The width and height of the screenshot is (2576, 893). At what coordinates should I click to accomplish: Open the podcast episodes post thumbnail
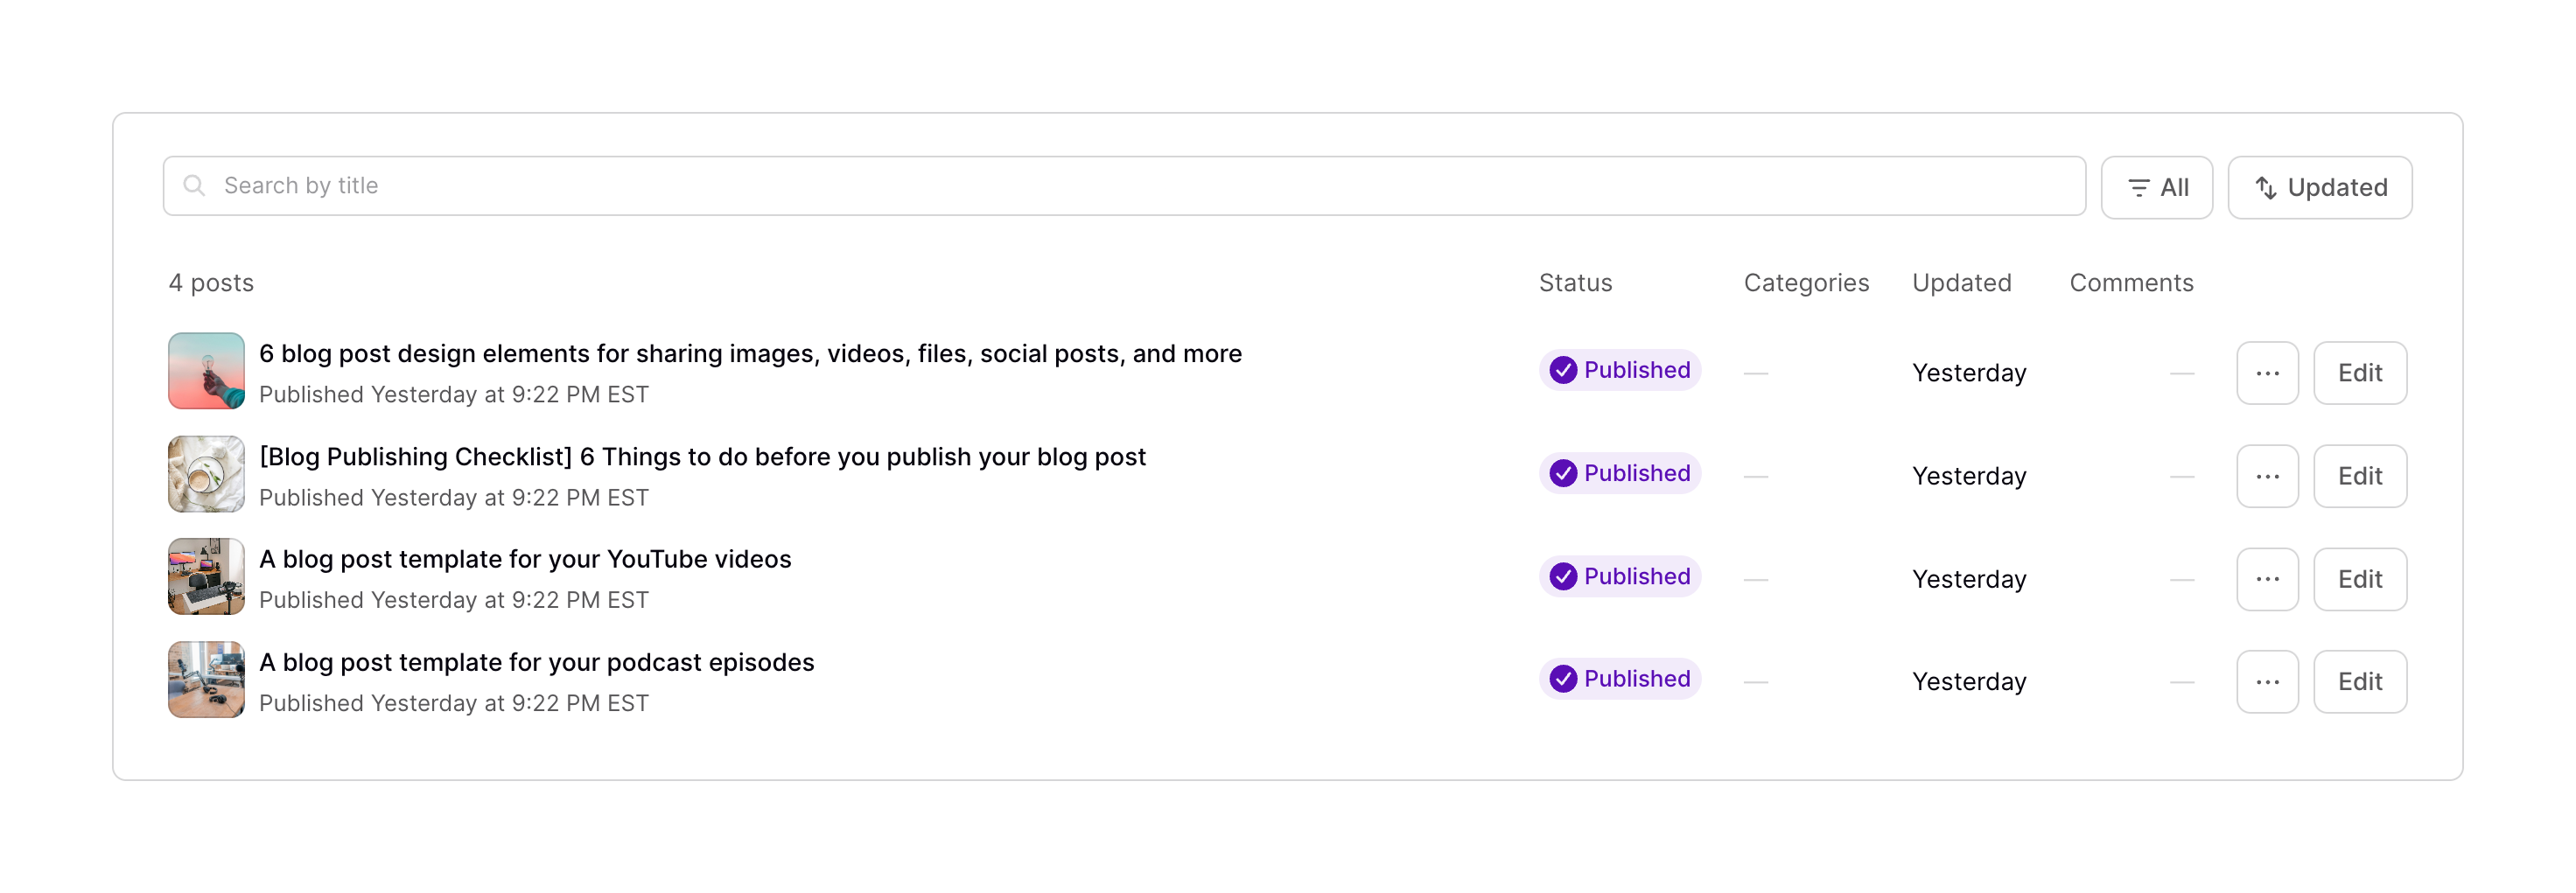[206, 680]
